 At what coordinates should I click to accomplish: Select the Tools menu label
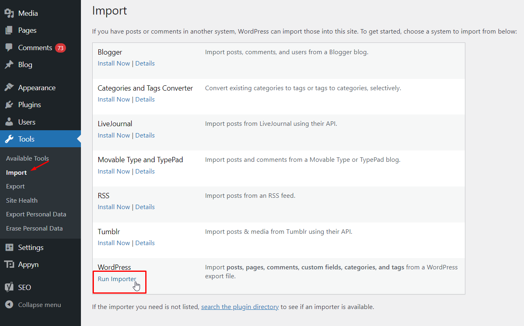pos(26,139)
